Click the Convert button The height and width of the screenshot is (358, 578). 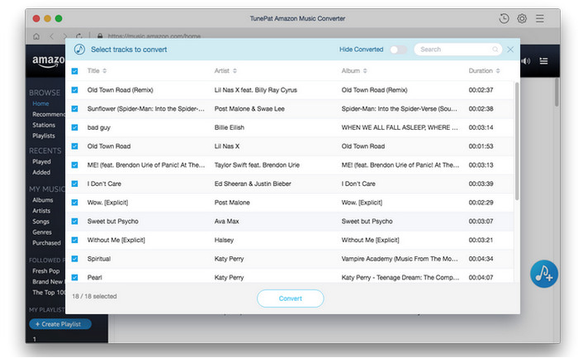tap(291, 298)
